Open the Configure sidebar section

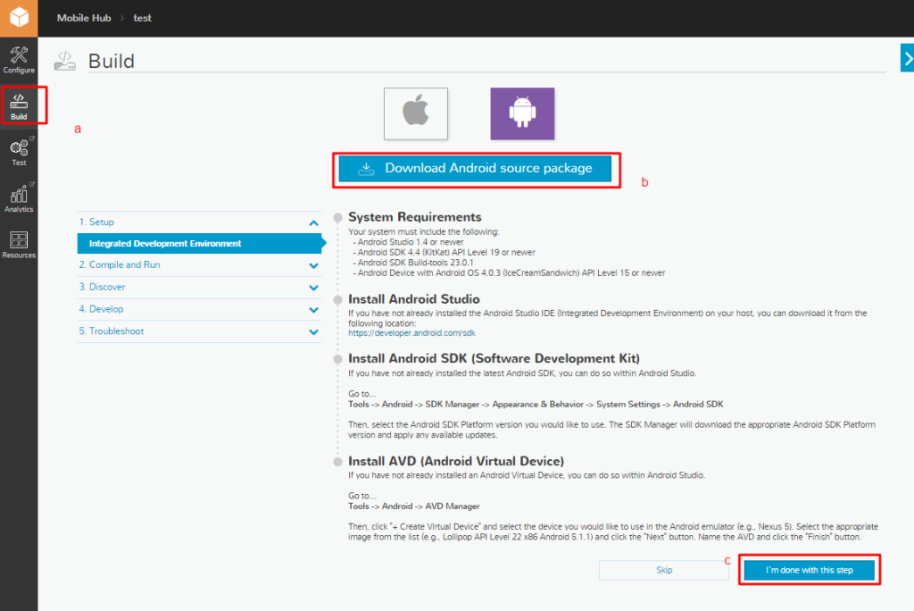click(x=19, y=60)
